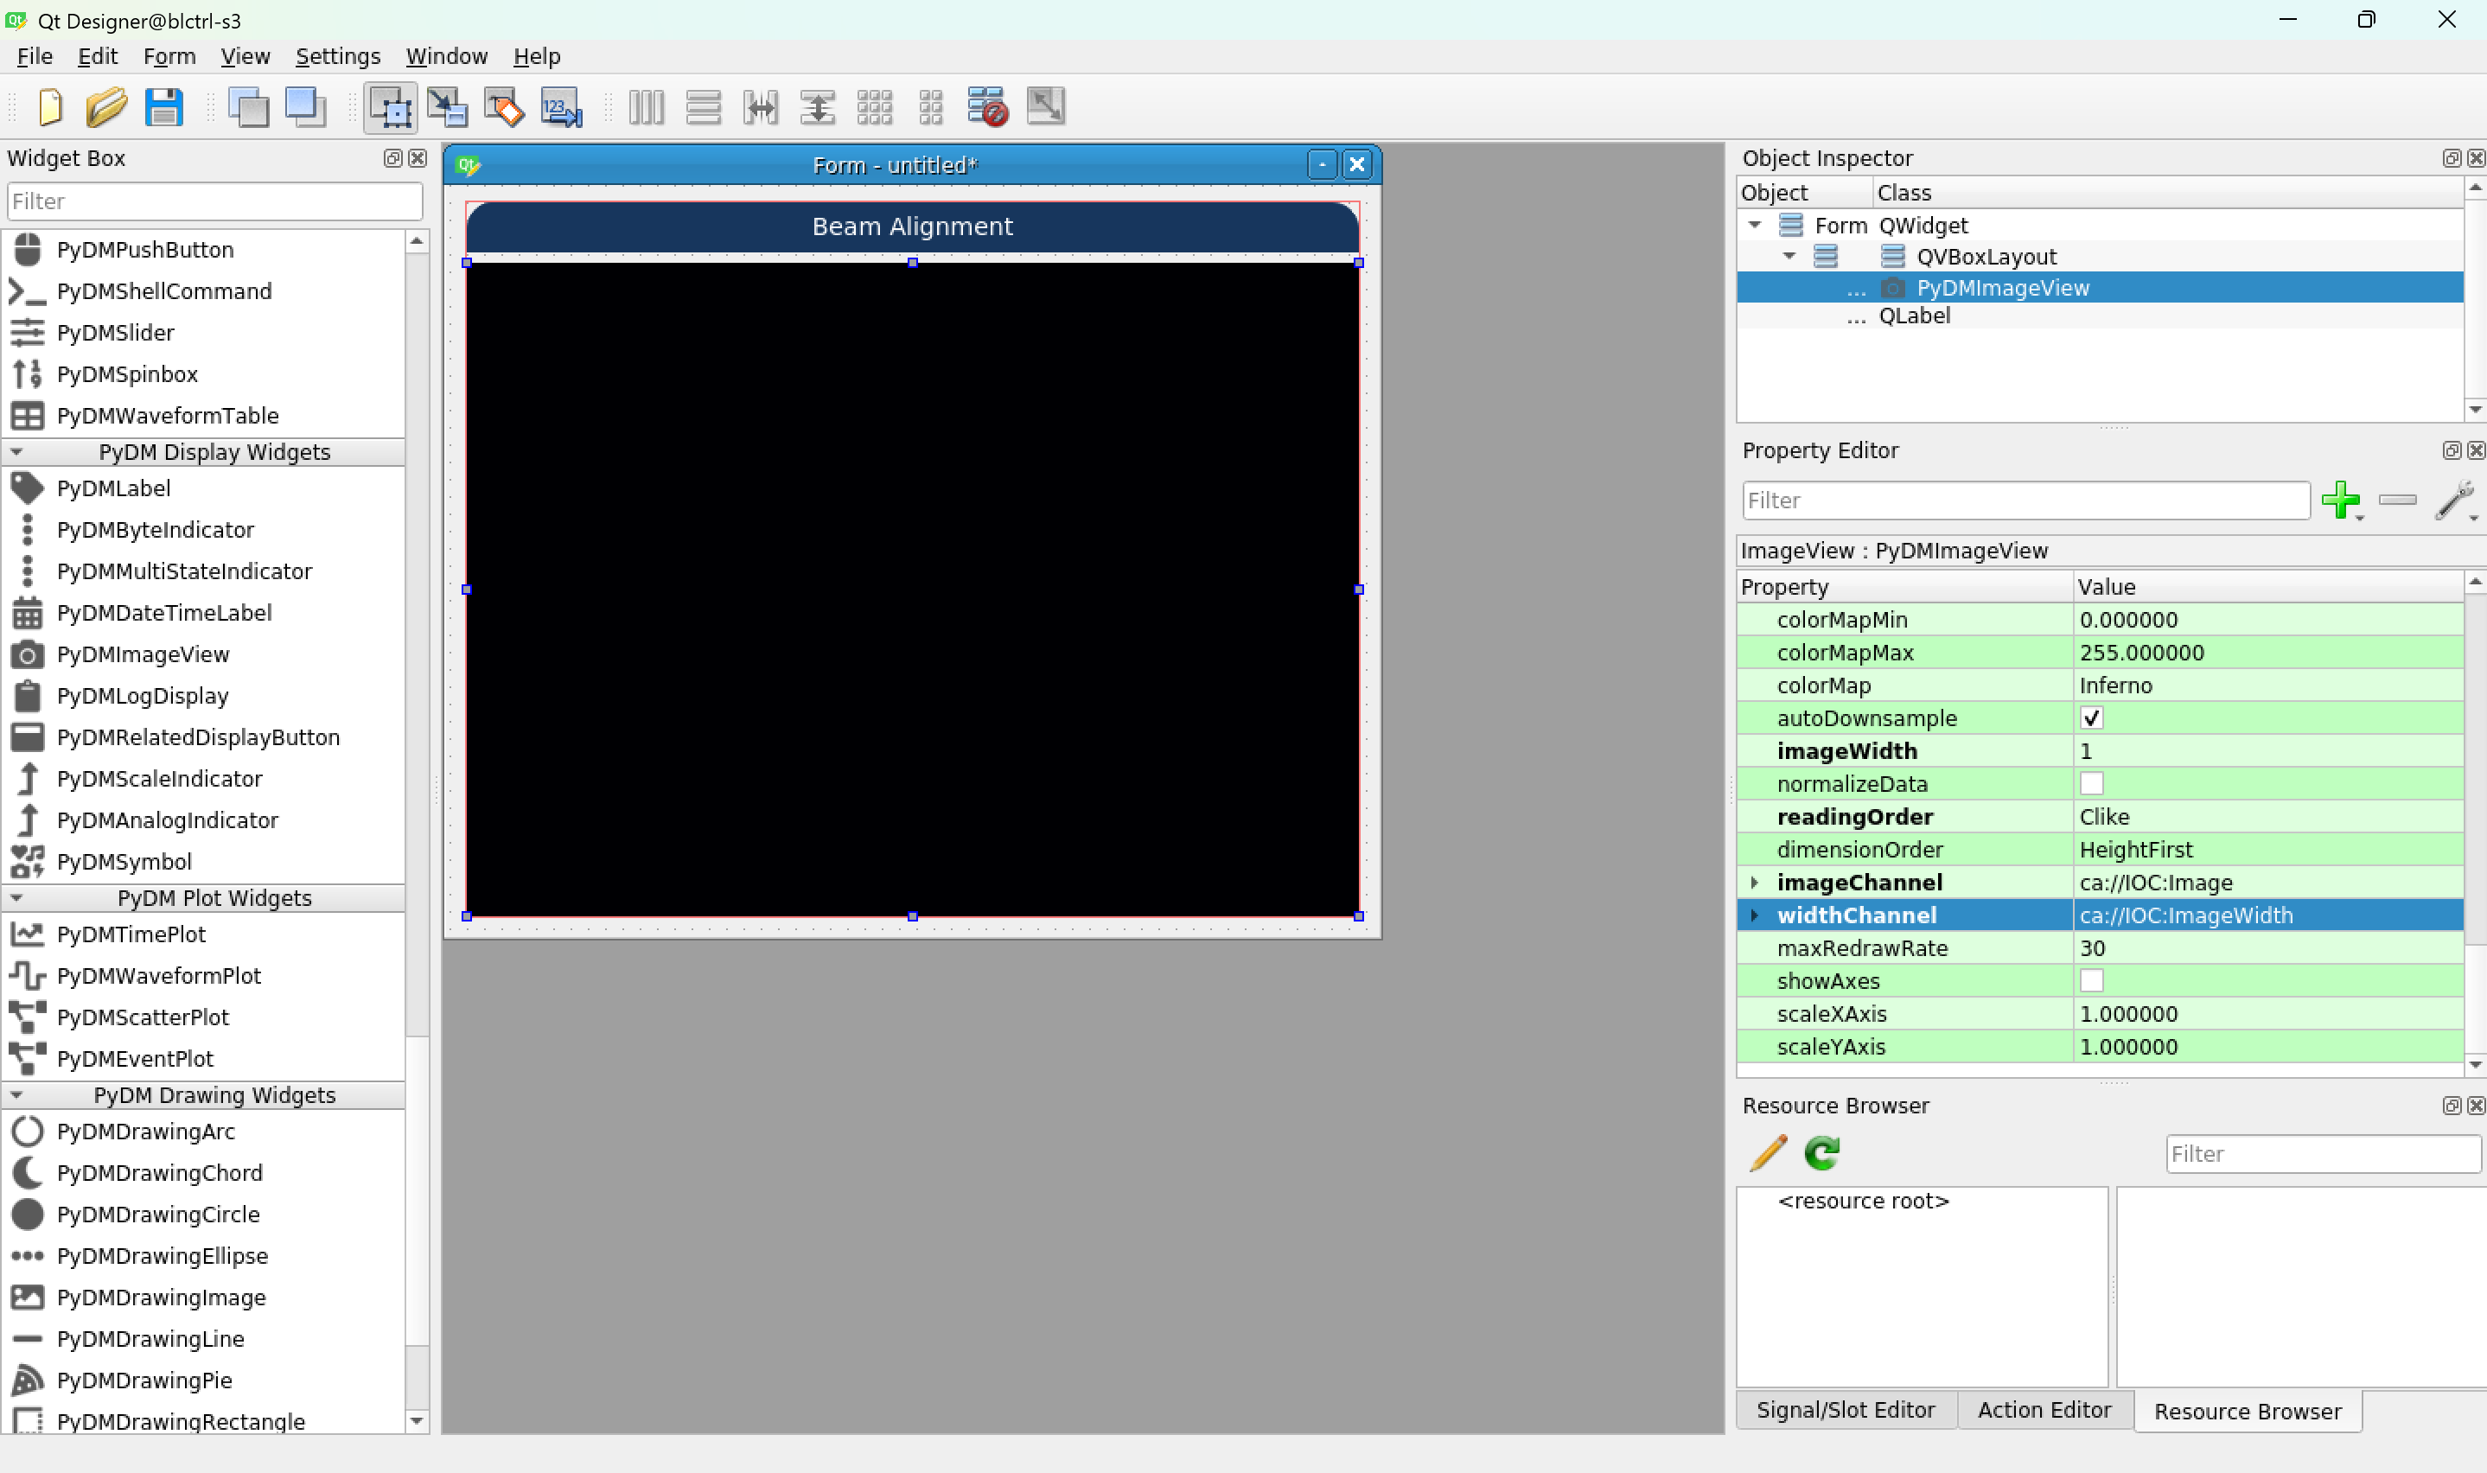Viewport: 2487px width, 1473px height.
Task: Click the Break Layout toolbar icon
Action: (987, 106)
